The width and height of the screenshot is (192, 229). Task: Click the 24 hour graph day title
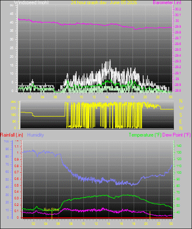click(x=104, y=2)
